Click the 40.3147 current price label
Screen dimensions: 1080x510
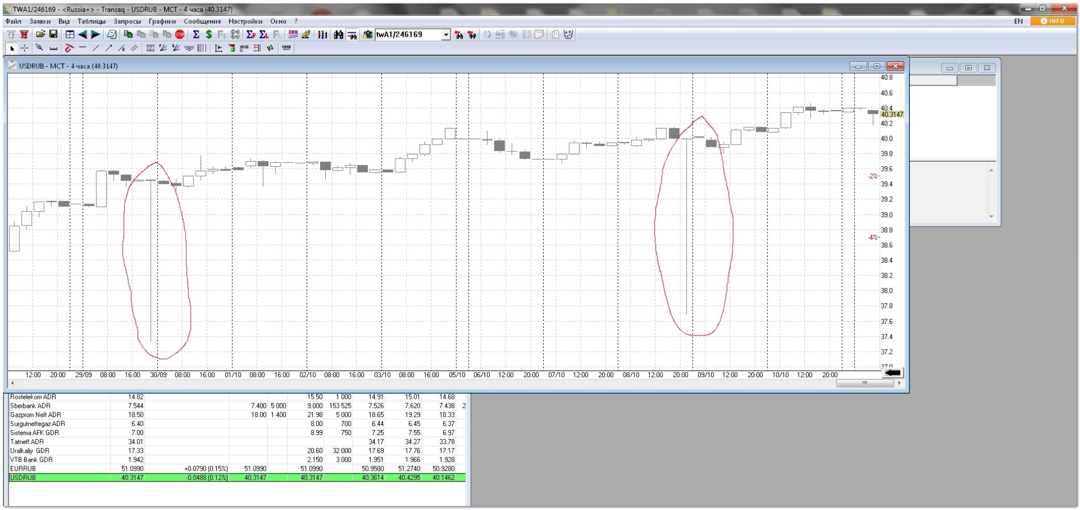[x=892, y=114]
